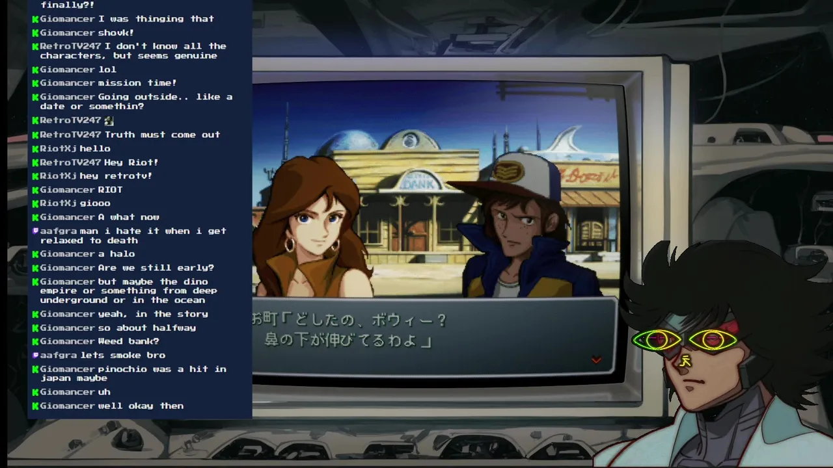Screen dimensions: 833x468
Task: Click the Kick badge next to 'shovk!'
Action: [x=36, y=33]
